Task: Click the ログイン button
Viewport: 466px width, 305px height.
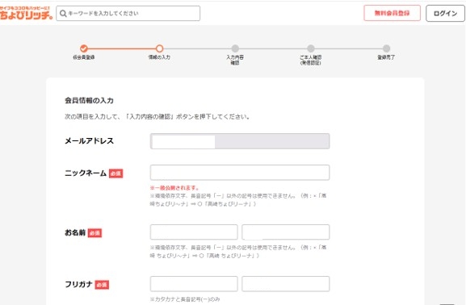Action: (x=445, y=14)
